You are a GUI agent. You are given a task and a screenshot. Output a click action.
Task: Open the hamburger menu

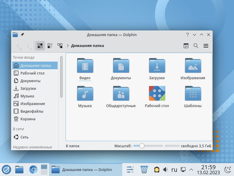(x=206, y=46)
